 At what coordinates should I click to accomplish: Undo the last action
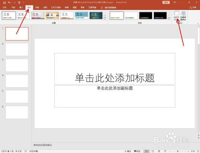(x=9, y=2)
